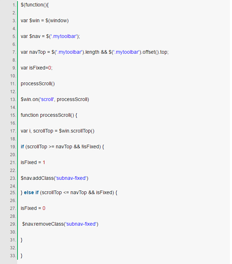Viewport: 232px width, 264px height.
Task: Click the '$(function(){' code on line 1
Action: pyautogui.click(x=35, y=5)
